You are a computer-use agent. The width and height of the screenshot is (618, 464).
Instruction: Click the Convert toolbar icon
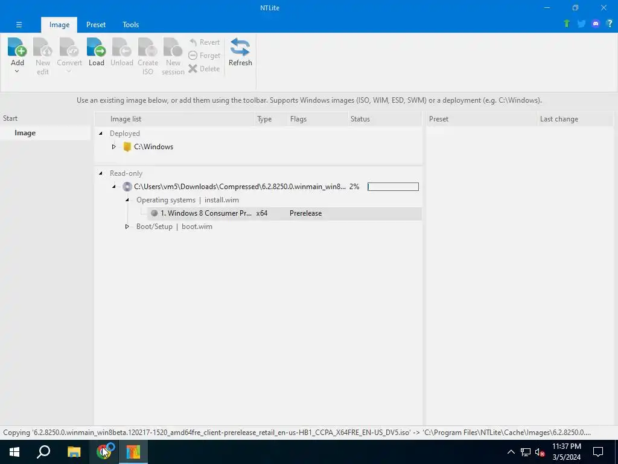tap(69, 47)
